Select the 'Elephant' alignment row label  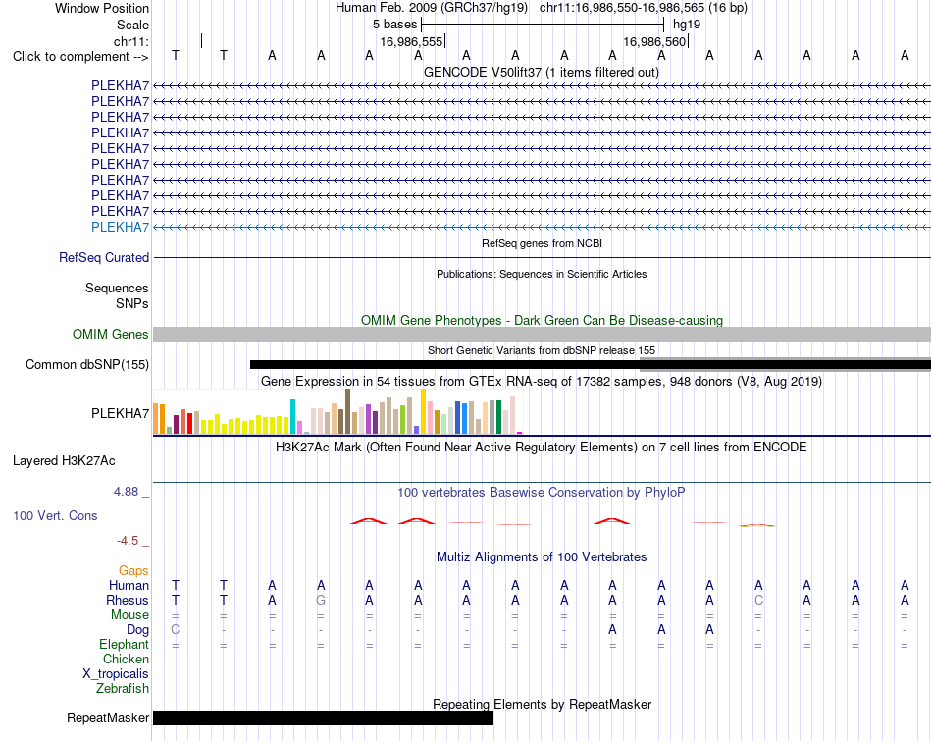pos(125,644)
